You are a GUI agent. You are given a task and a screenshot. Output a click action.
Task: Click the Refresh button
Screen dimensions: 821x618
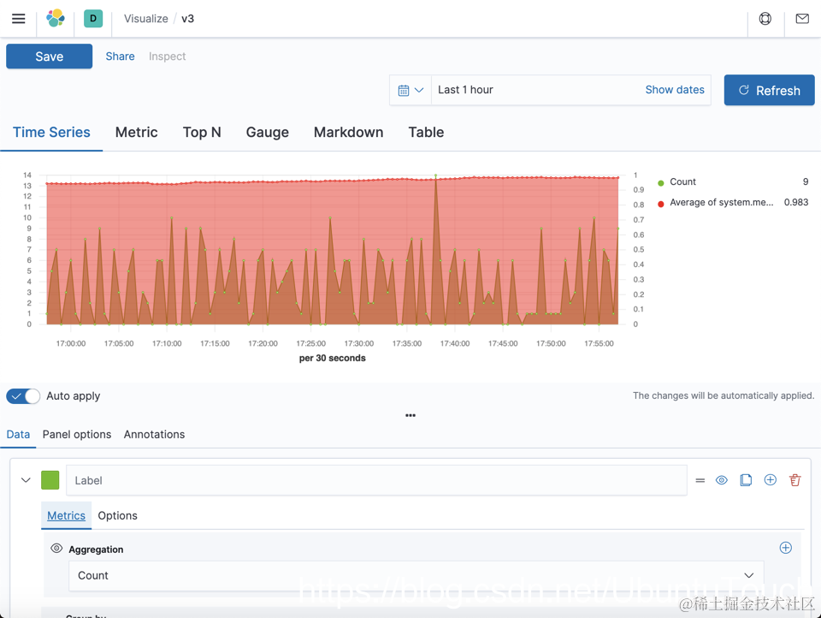[769, 90]
